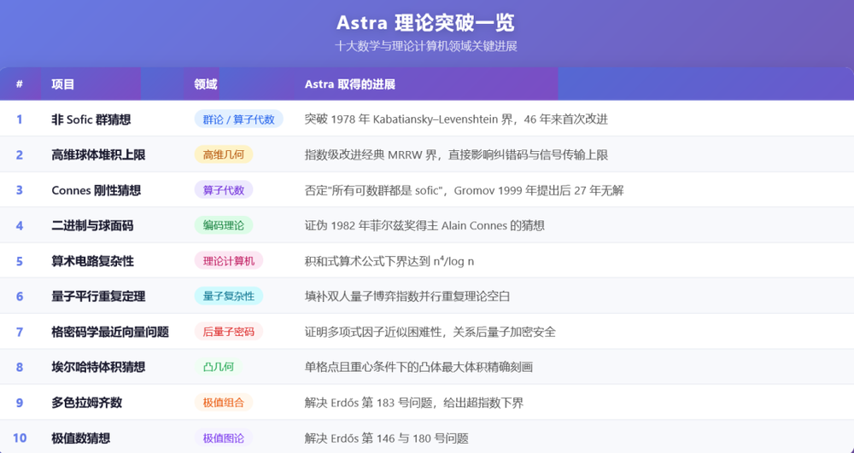Click the "高维几何" tag
The width and height of the screenshot is (854, 453).
[223, 154]
